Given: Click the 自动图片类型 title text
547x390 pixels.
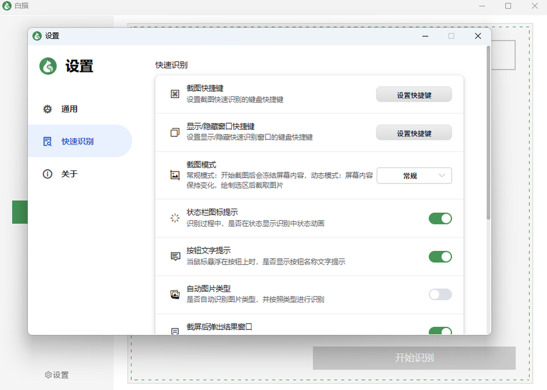Looking at the screenshot, I should click(x=209, y=289).
